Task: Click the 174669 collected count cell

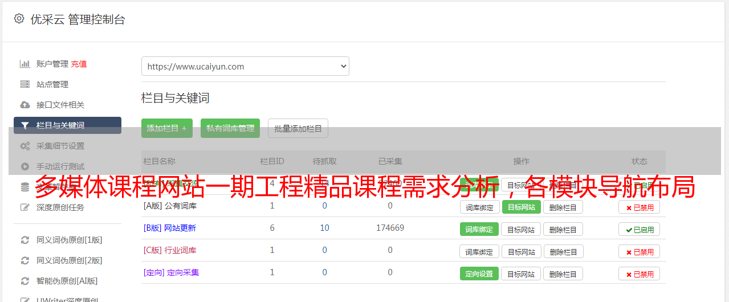Action: (390, 228)
